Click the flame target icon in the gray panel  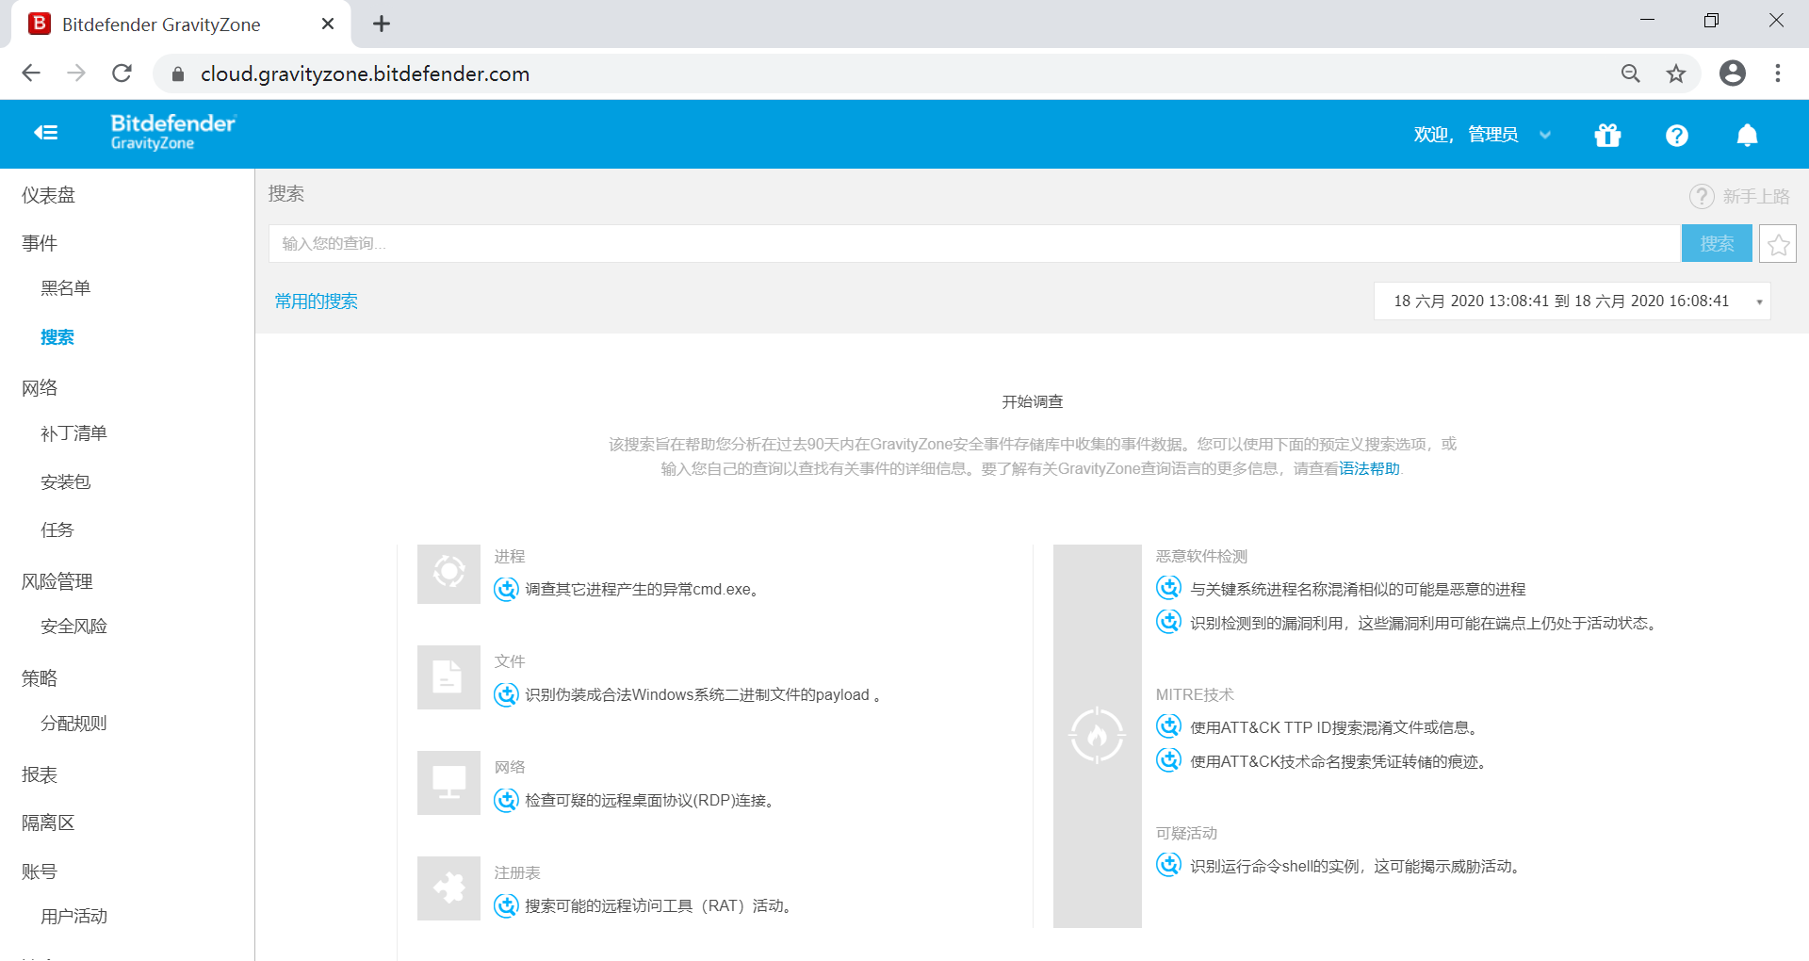tap(1097, 735)
